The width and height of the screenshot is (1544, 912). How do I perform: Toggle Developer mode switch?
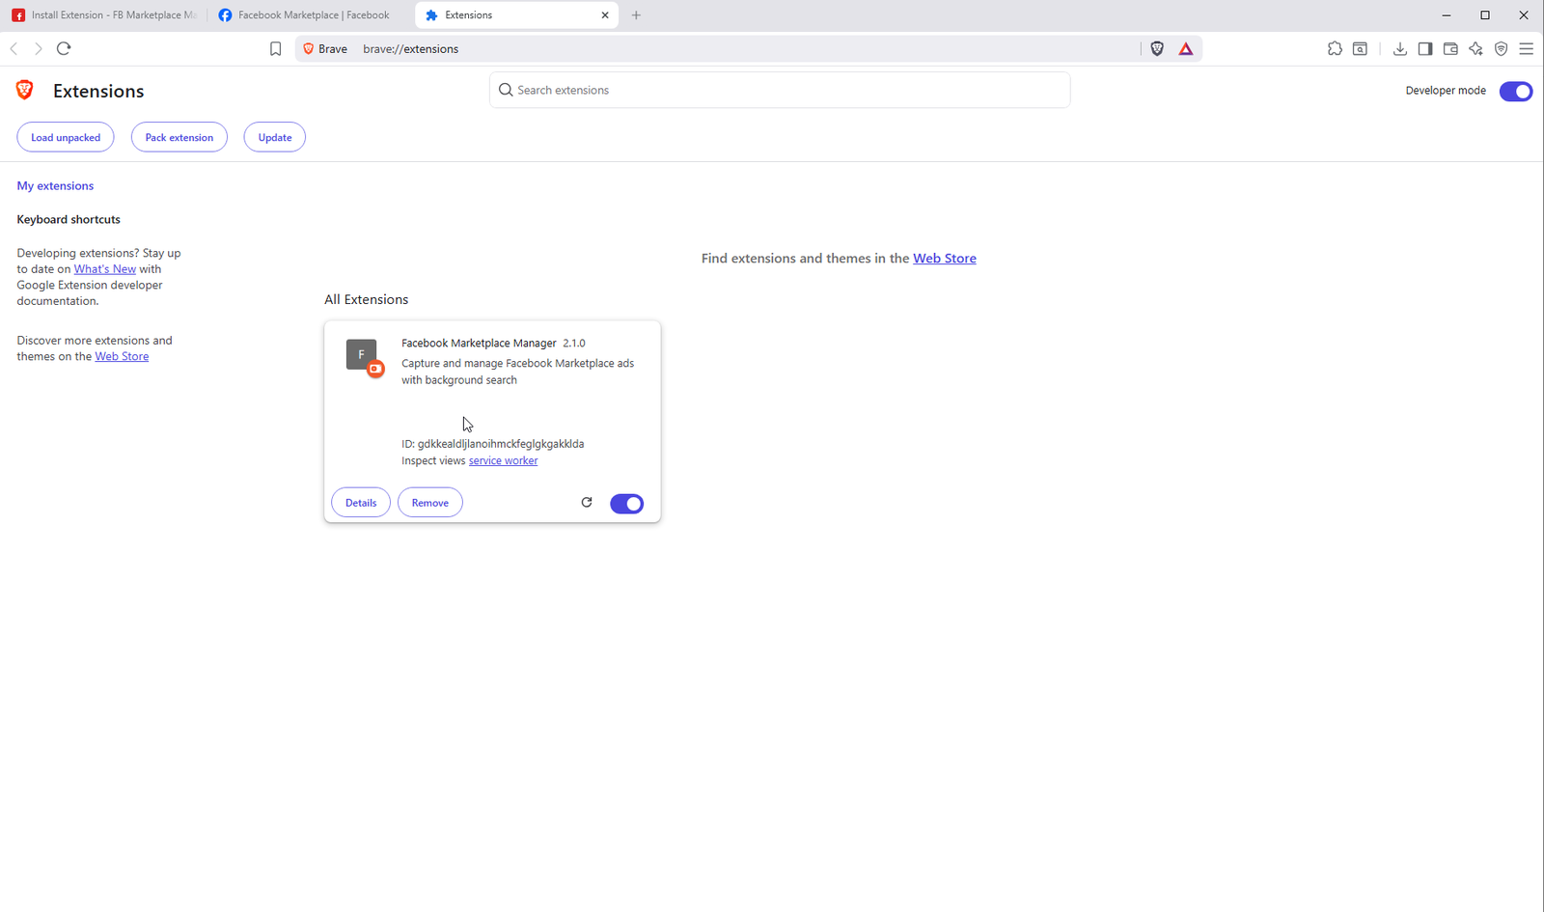click(1515, 92)
